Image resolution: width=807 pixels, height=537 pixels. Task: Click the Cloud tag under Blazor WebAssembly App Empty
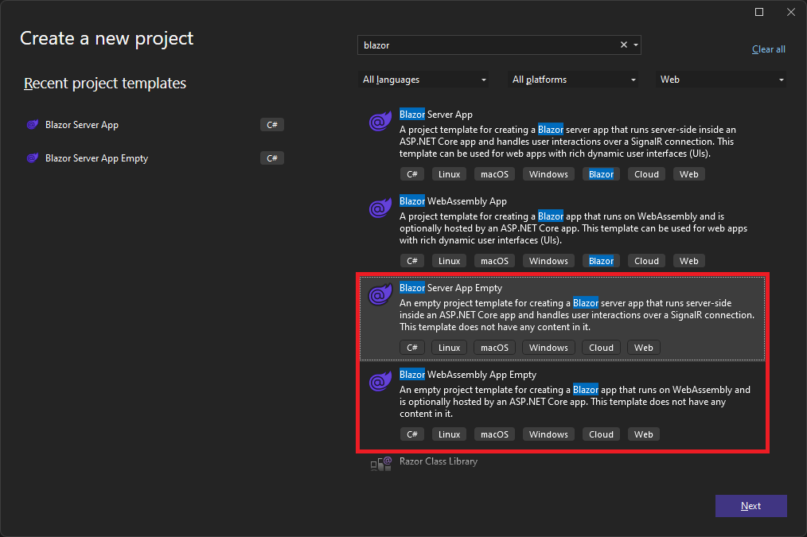coord(601,434)
